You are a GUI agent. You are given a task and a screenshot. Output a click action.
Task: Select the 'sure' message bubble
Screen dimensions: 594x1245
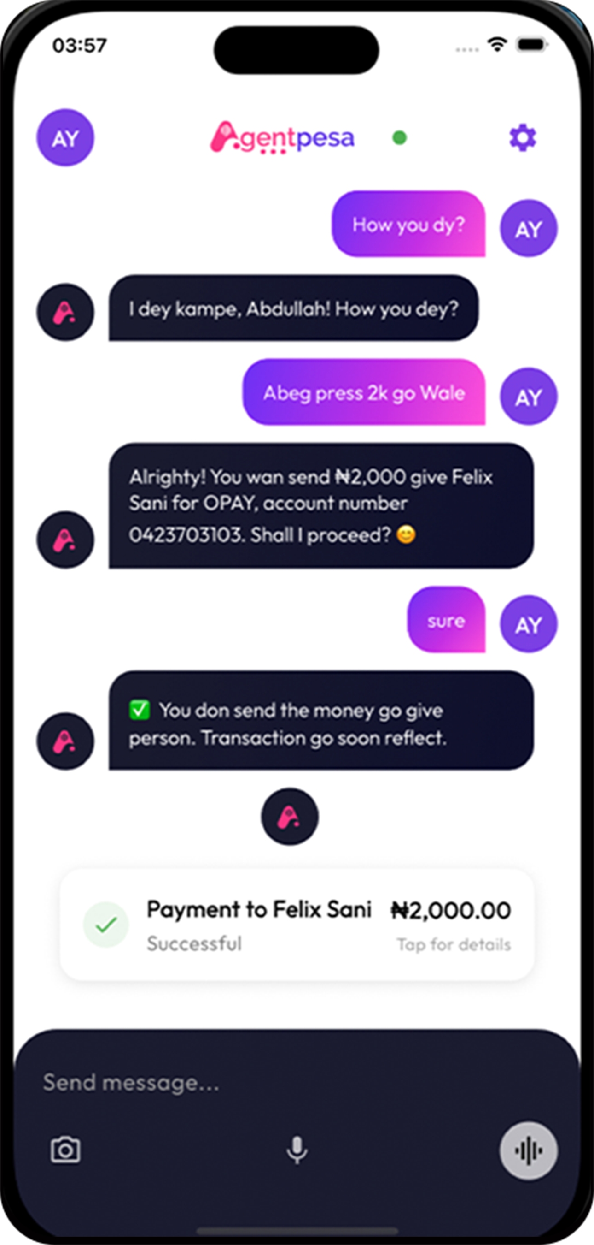tap(446, 620)
